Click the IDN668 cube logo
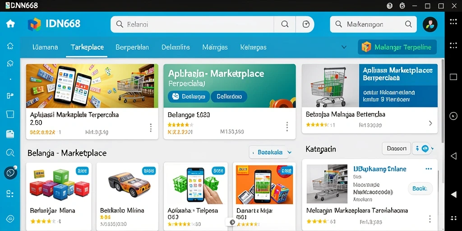This screenshot has width=462, height=231. coord(34,24)
